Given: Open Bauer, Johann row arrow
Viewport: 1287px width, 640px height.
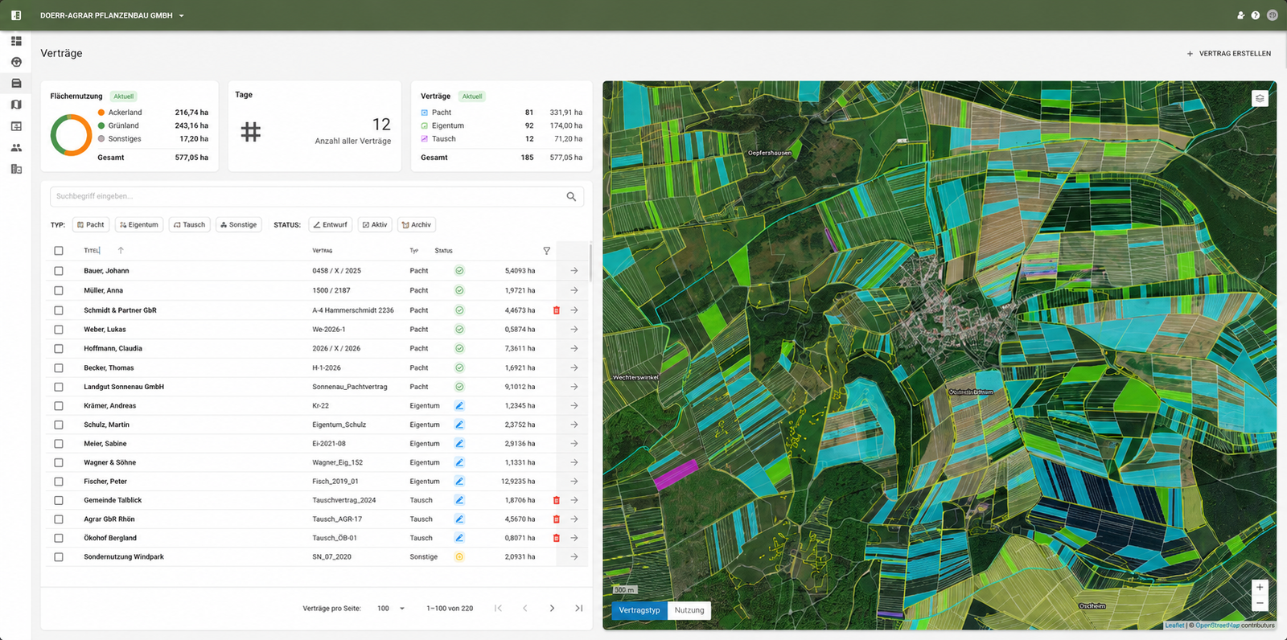Looking at the screenshot, I should coord(574,271).
